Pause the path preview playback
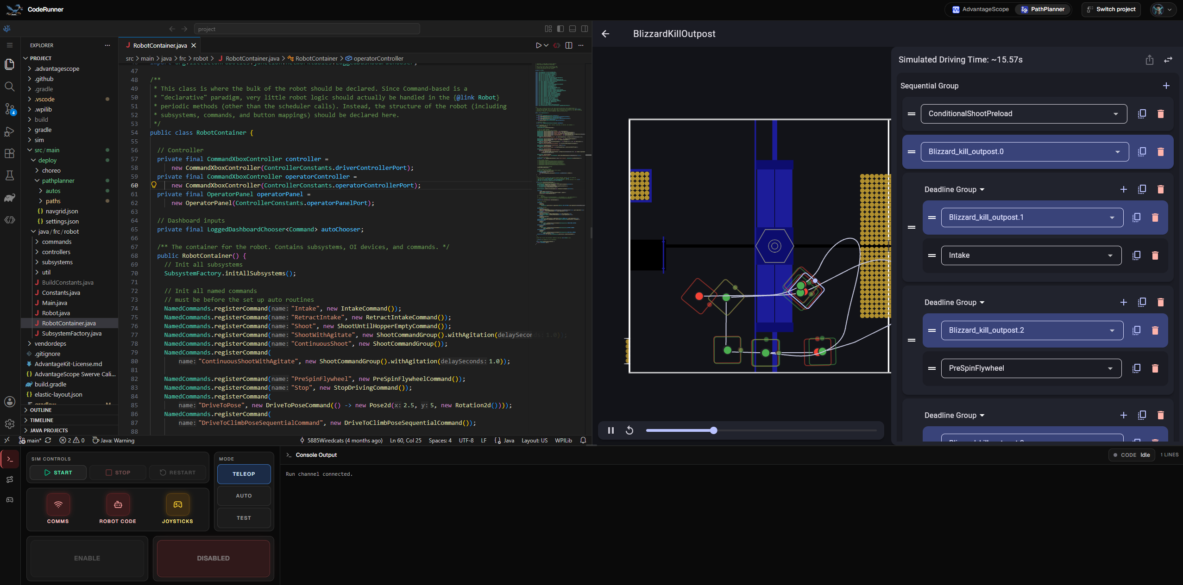The width and height of the screenshot is (1183, 585). tap(611, 430)
